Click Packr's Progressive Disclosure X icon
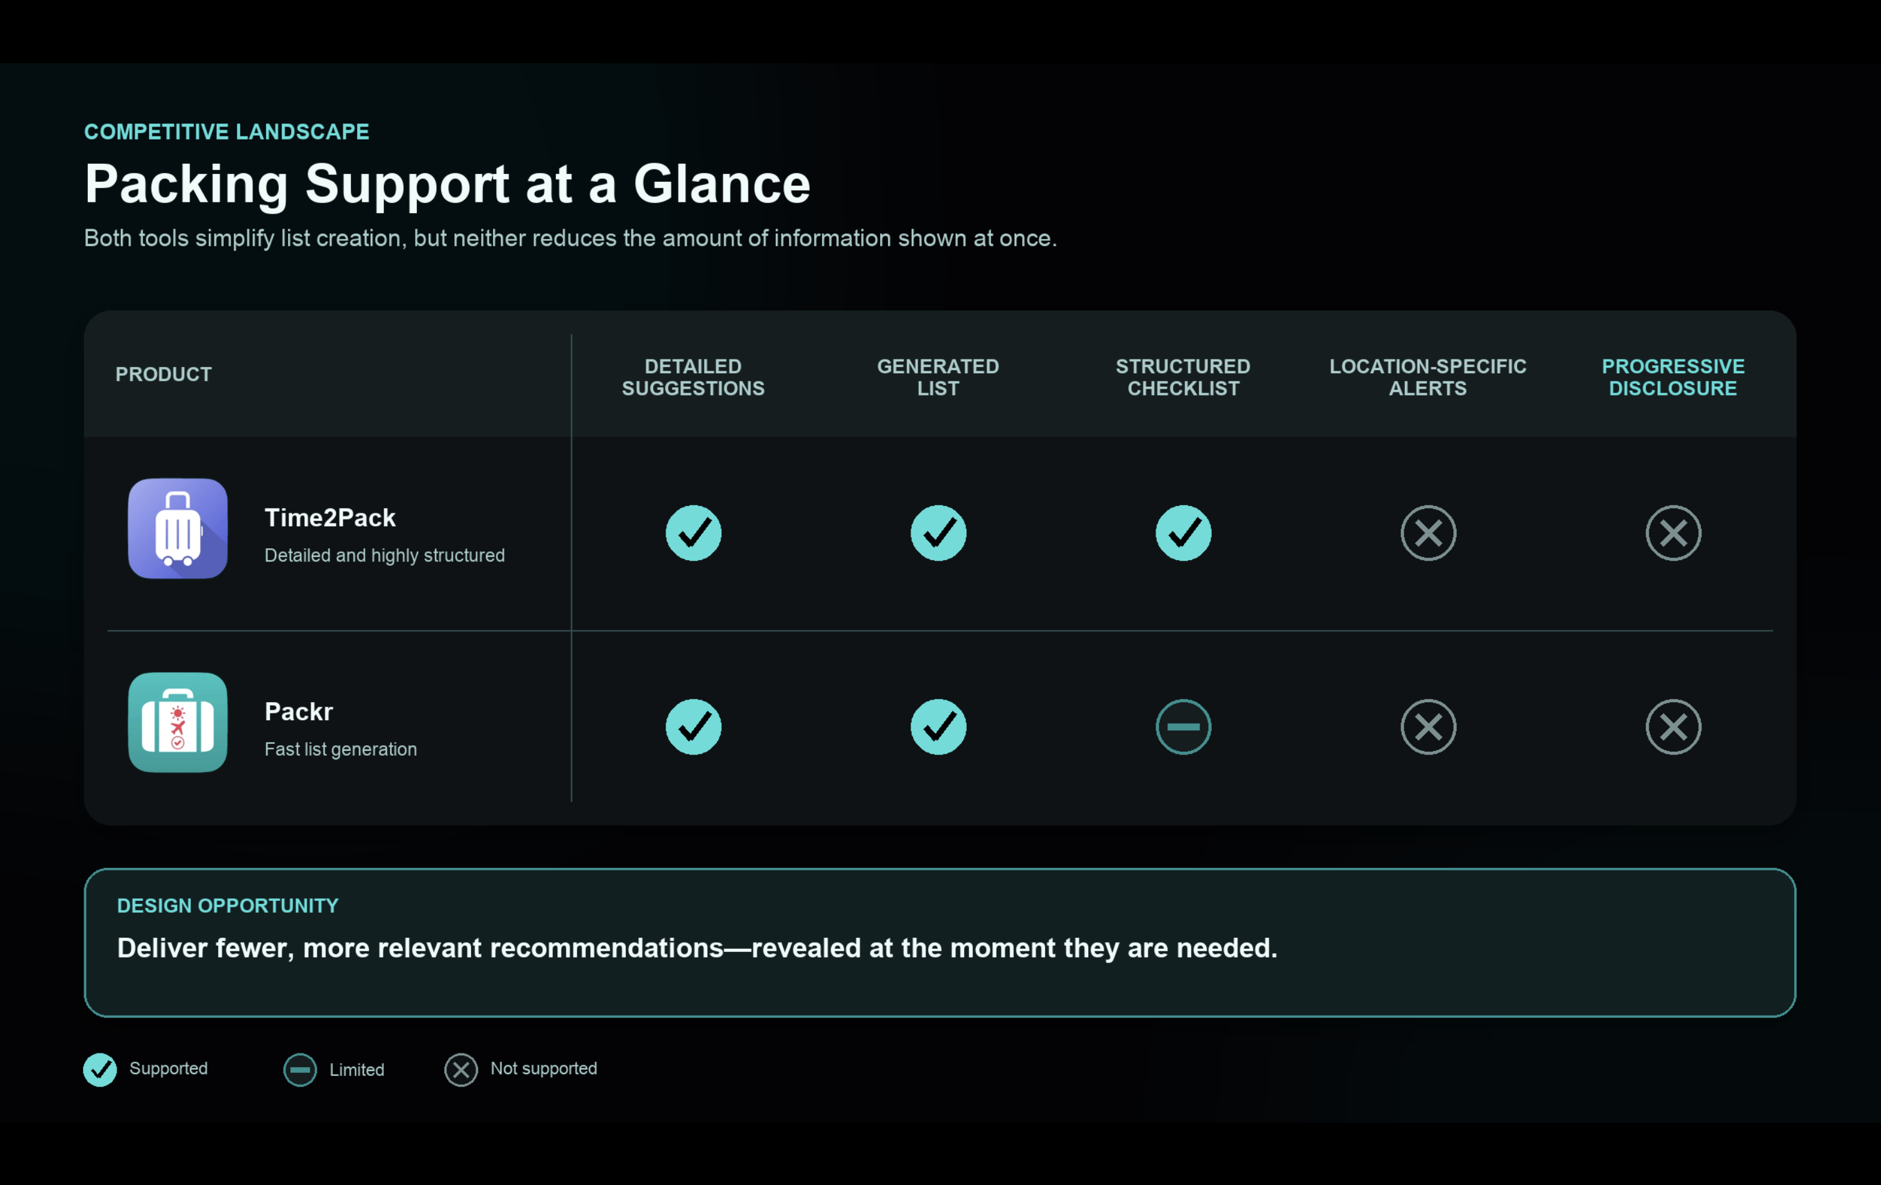 point(1673,727)
